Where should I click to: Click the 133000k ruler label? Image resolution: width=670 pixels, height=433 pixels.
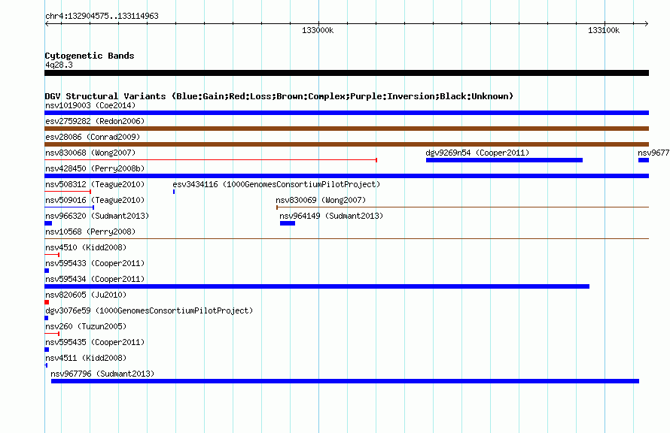tap(318, 30)
